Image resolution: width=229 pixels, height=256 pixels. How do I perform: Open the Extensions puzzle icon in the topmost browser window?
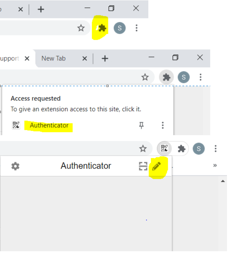[102, 28]
